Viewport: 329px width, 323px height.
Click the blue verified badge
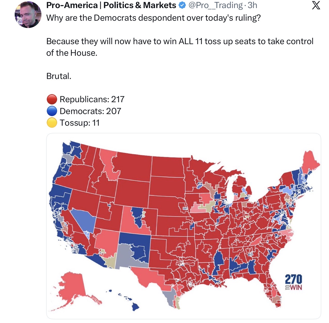[182, 5]
